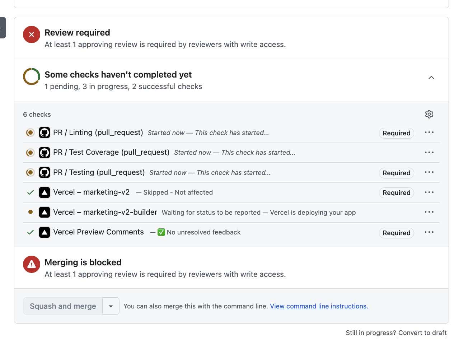Open options menu for PR / Testing
Screen dimensions: 473x344
tap(429, 172)
